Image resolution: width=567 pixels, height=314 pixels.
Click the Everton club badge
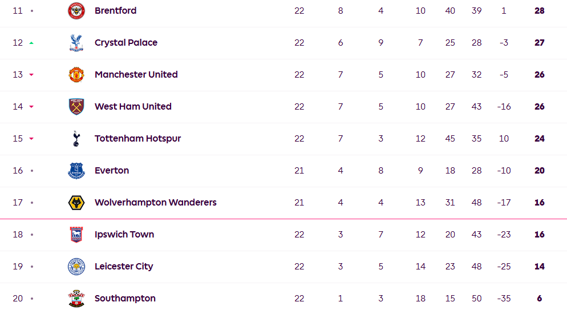tap(76, 171)
